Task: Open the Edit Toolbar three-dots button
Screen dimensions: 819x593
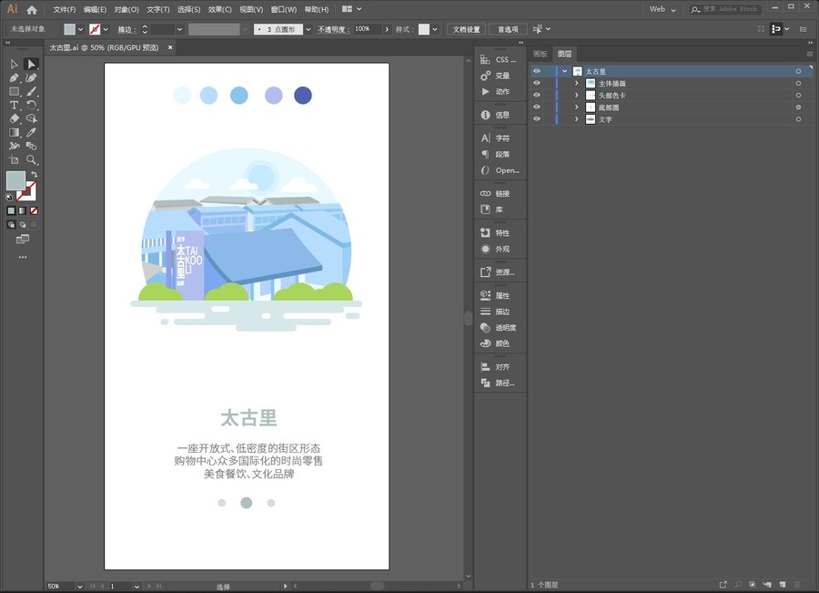Action: click(23, 257)
